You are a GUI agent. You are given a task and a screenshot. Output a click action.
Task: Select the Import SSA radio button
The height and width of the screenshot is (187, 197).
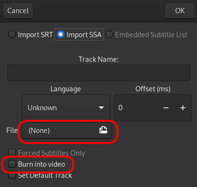pos(61,34)
